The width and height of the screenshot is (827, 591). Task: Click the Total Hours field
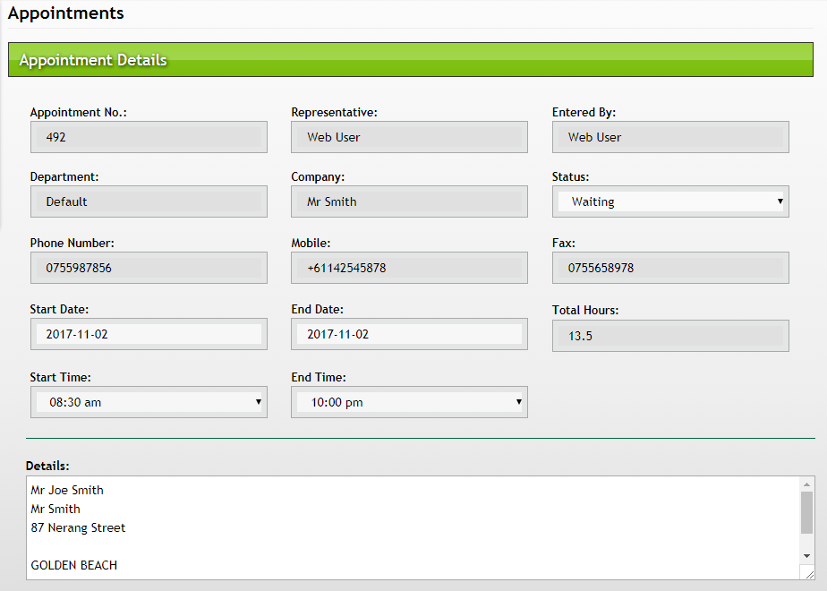[x=669, y=337]
